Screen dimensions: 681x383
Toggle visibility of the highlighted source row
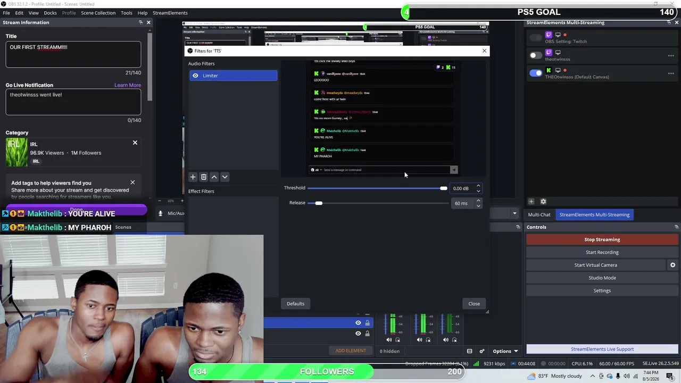[358, 323]
